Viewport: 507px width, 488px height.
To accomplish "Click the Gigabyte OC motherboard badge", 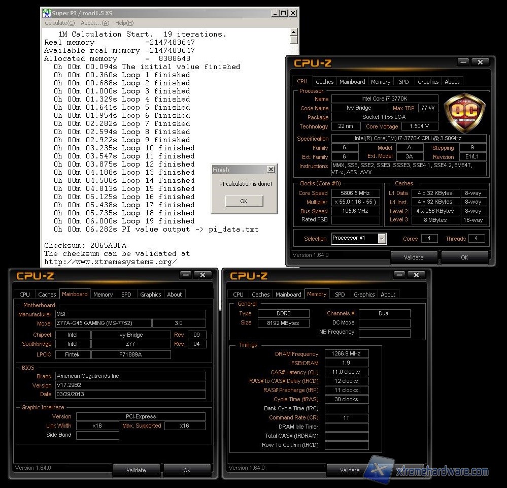I will click(x=464, y=113).
